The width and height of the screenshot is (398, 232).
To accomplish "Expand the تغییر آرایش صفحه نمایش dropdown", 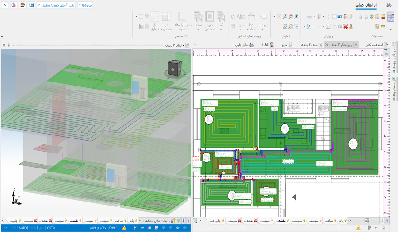I will click(56, 5).
